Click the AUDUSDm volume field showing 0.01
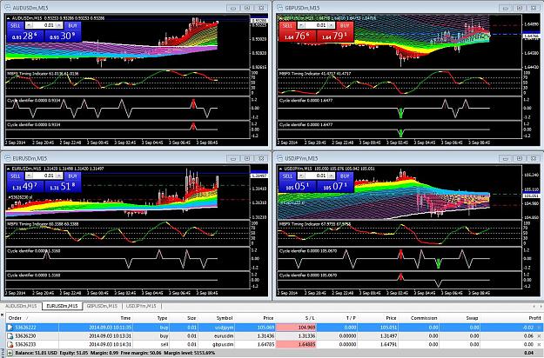This screenshot has width=544, height=358. 44,25
